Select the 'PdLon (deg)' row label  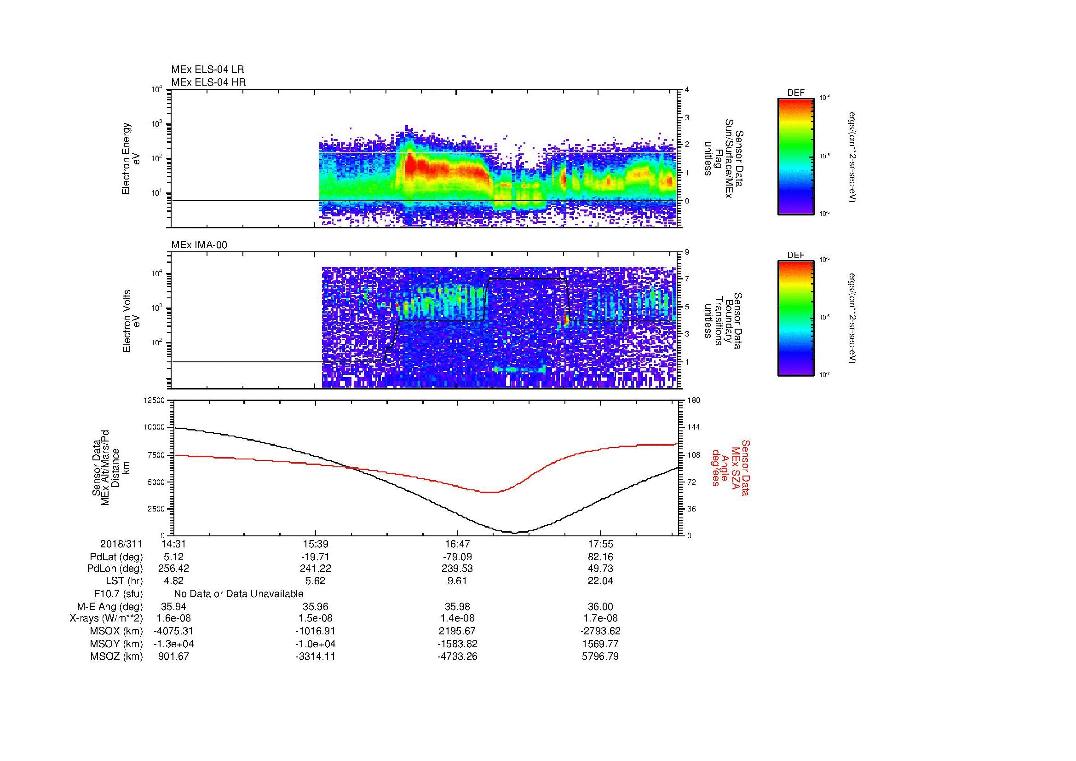115,569
